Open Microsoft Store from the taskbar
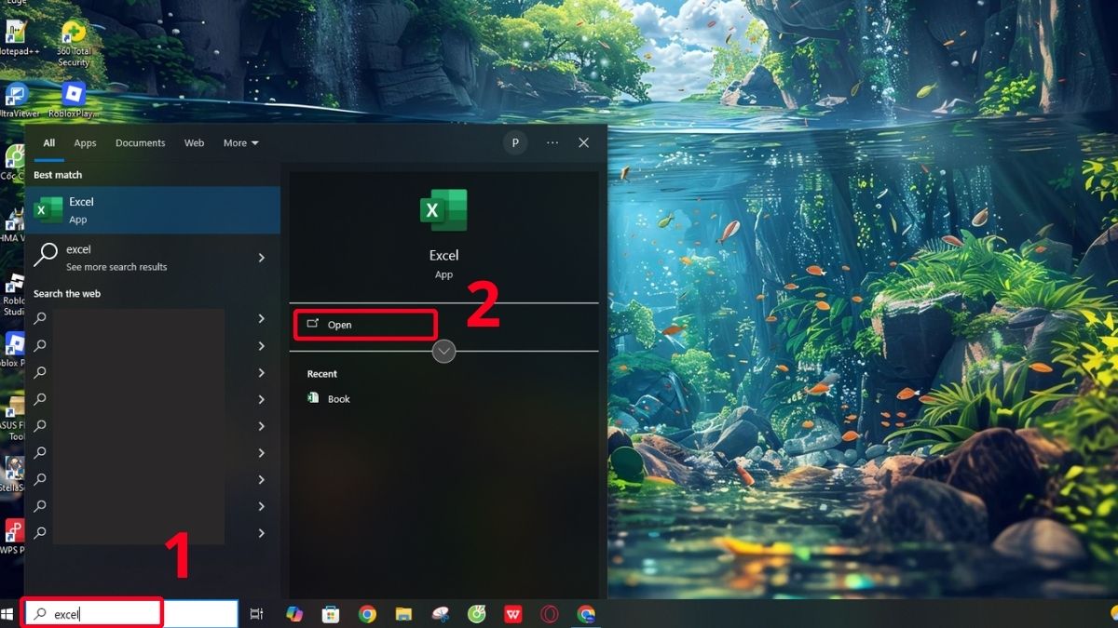This screenshot has width=1118, height=628. click(x=330, y=614)
